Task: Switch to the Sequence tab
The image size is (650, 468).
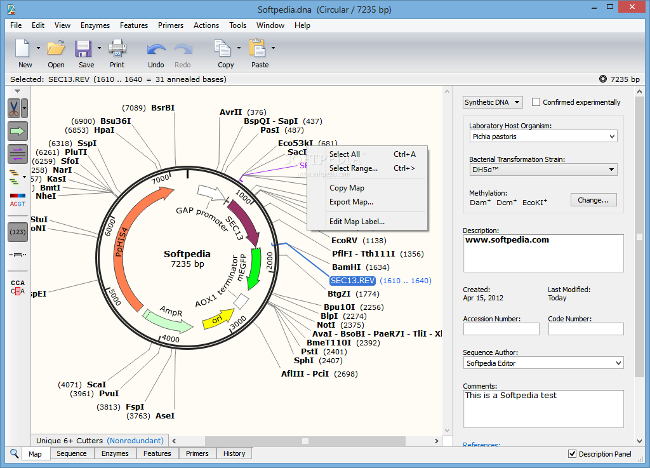Action: click(71, 453)
